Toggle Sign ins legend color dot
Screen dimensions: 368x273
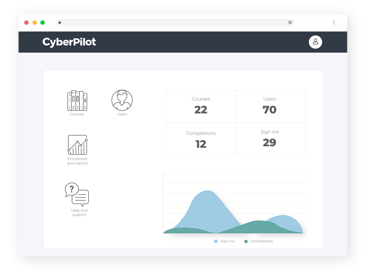[216, 241]
